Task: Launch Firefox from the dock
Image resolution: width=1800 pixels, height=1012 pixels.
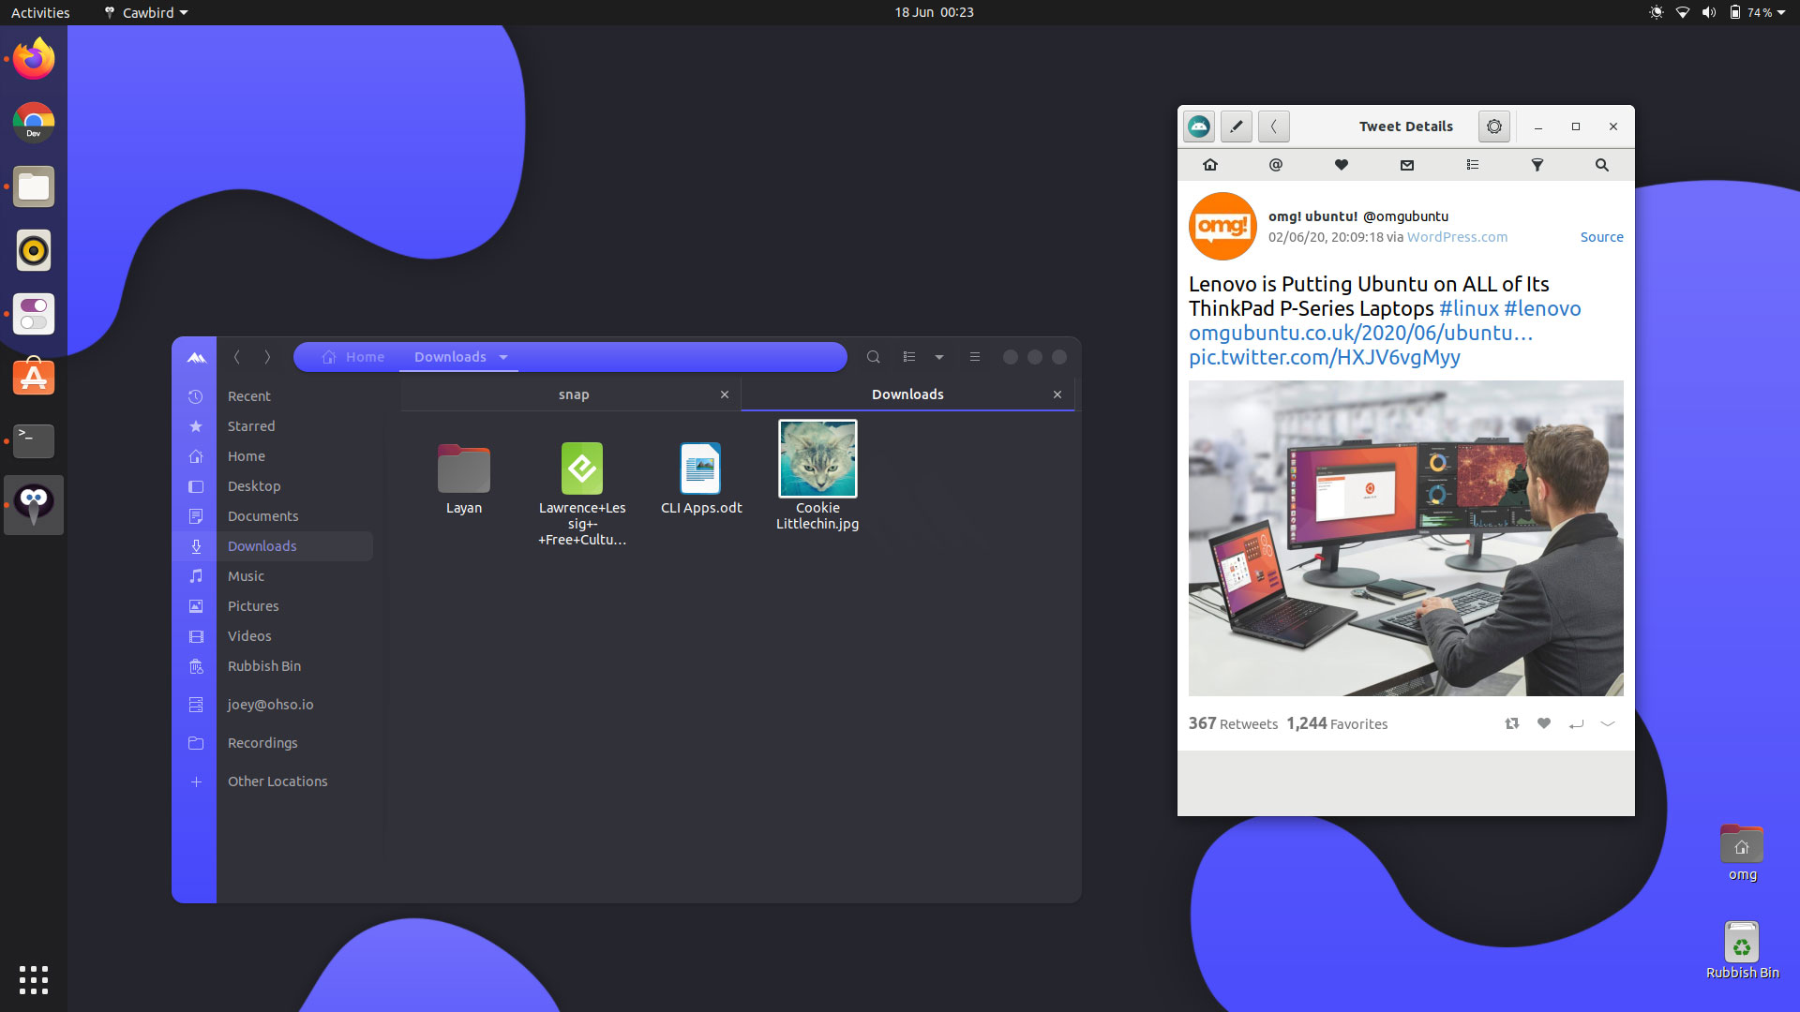Action: (x=34, y=59)
